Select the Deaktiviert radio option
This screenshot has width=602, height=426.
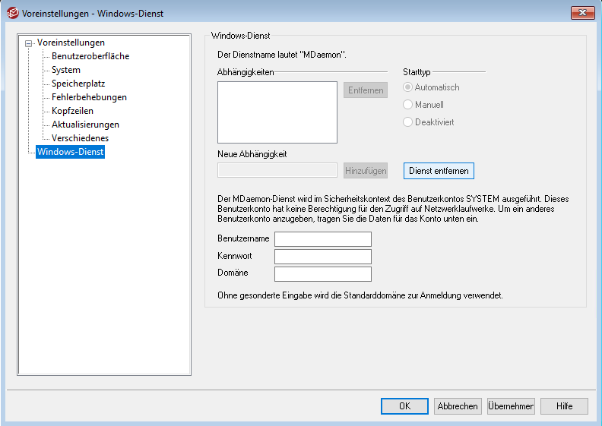408,122
